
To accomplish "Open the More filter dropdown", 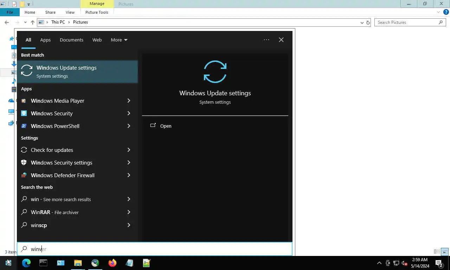I will click(x=119, y=40).
